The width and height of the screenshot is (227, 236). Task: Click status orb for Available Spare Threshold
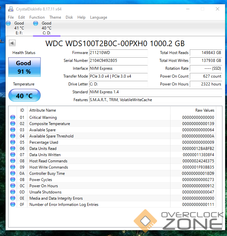(13, 136)
